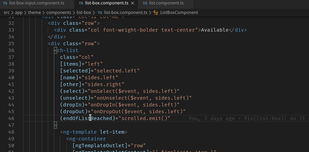
Task: Click div class="row" on line 35
Action: (74, 44)
